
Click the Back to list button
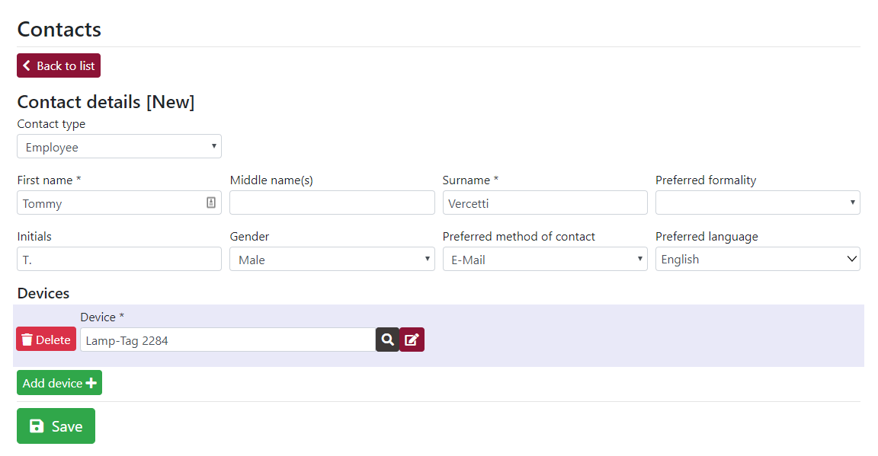point(59,65)
